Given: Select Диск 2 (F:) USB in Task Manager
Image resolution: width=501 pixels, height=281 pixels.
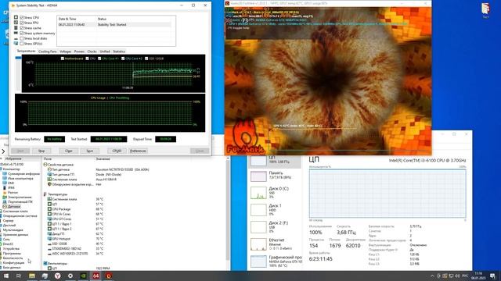Looking at the screenshot, I should (x=275, y=227).
